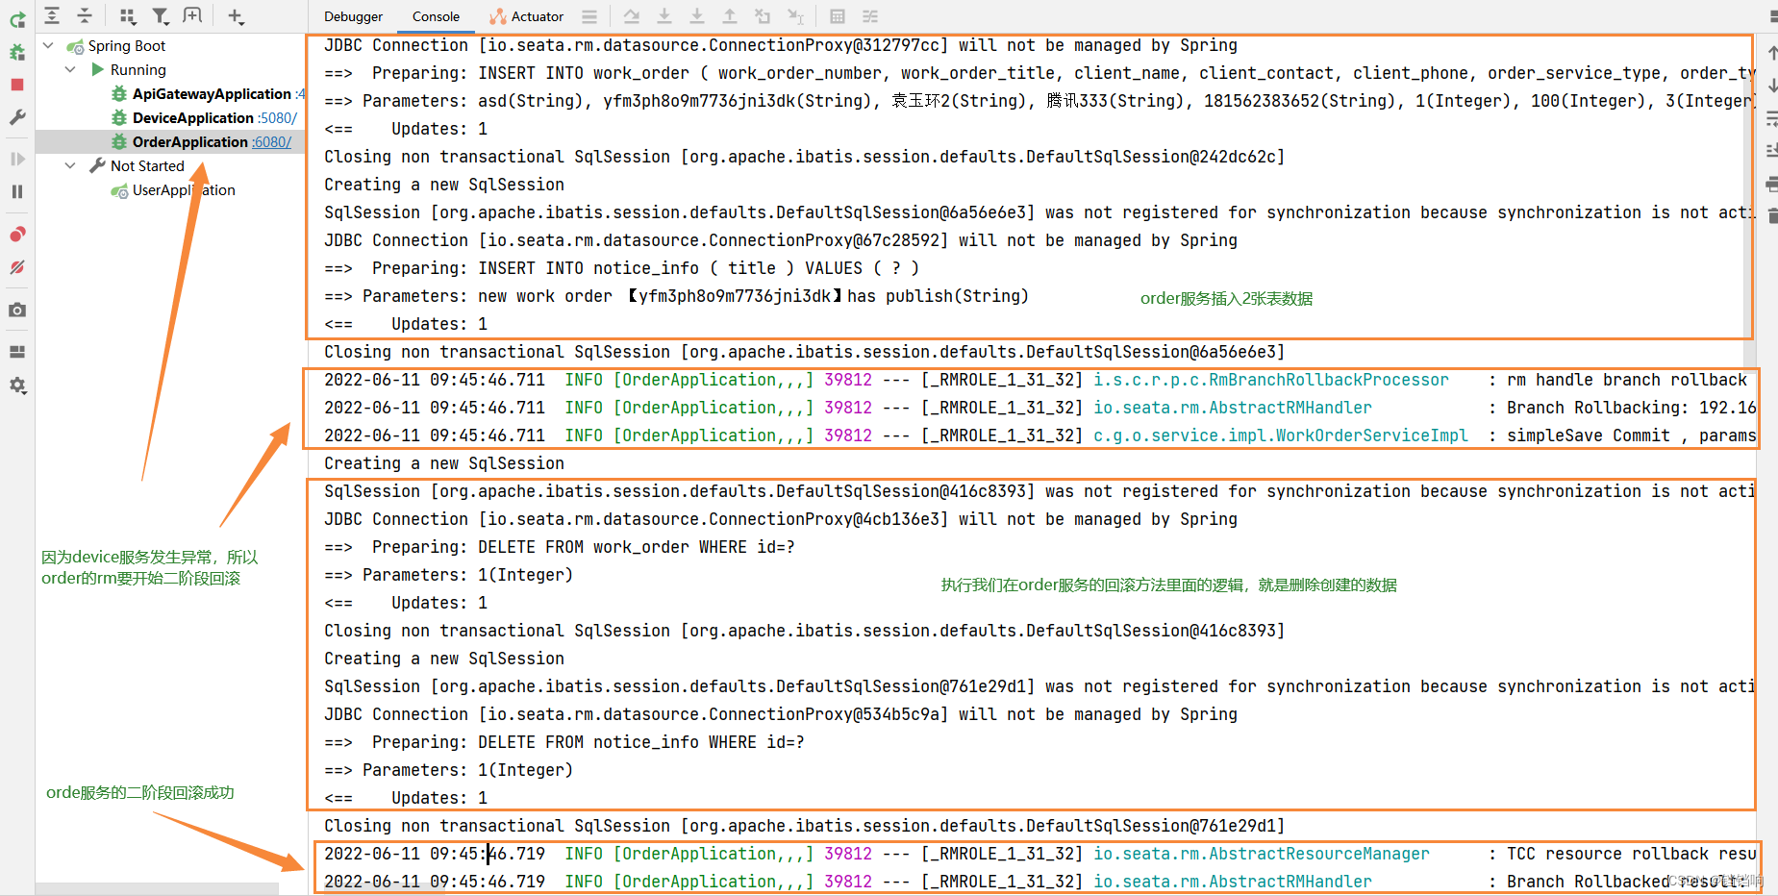This screenshot has height=896, width=1778.
Task: Click the Run to Cursor icon
Action: coord(795,16)
